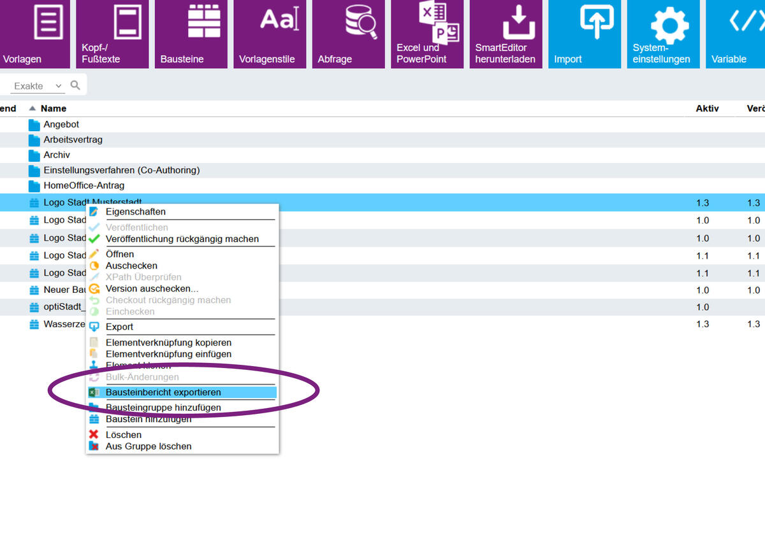
Task: Click the green checkmark icon for unpublishing
Action: [94, 239]
